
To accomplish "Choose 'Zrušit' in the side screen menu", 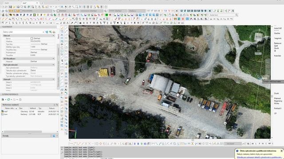I will (x=276, y=93).
